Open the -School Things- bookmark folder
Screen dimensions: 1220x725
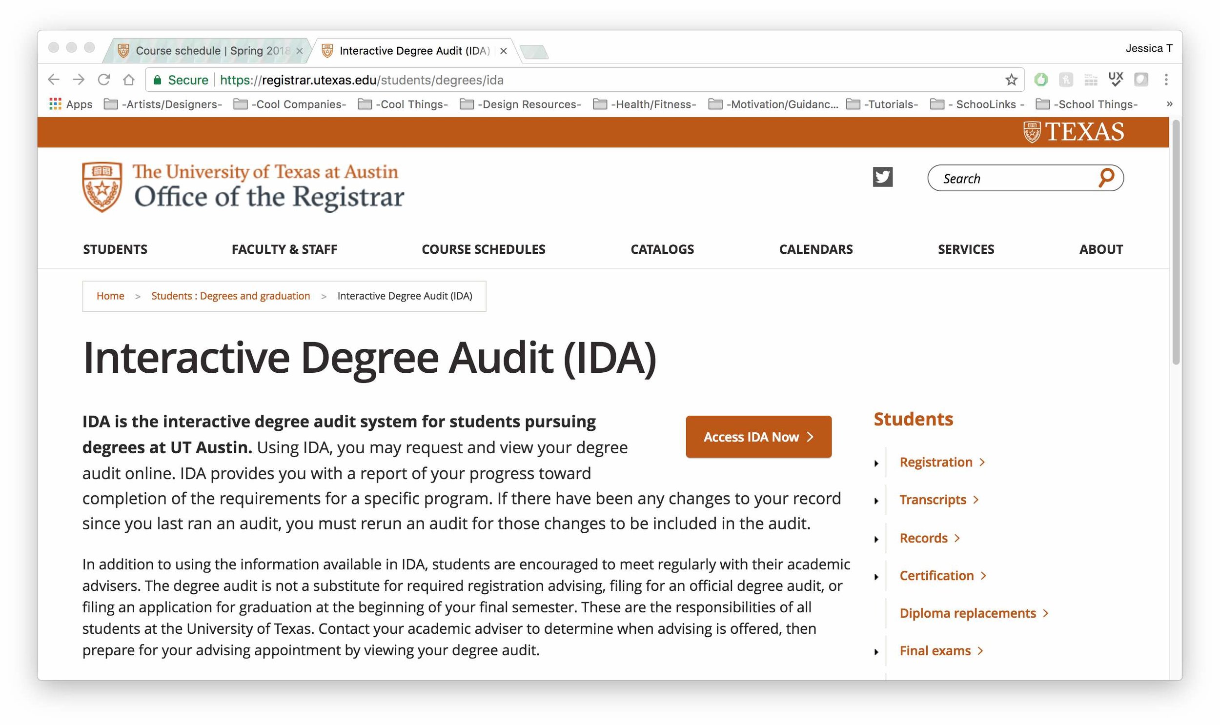pyautogui.click(x=1087, y=104)
